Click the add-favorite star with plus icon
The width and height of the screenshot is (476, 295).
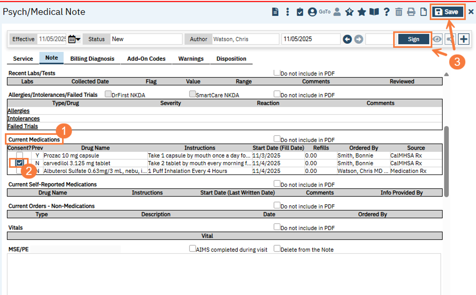pos(349,12)
